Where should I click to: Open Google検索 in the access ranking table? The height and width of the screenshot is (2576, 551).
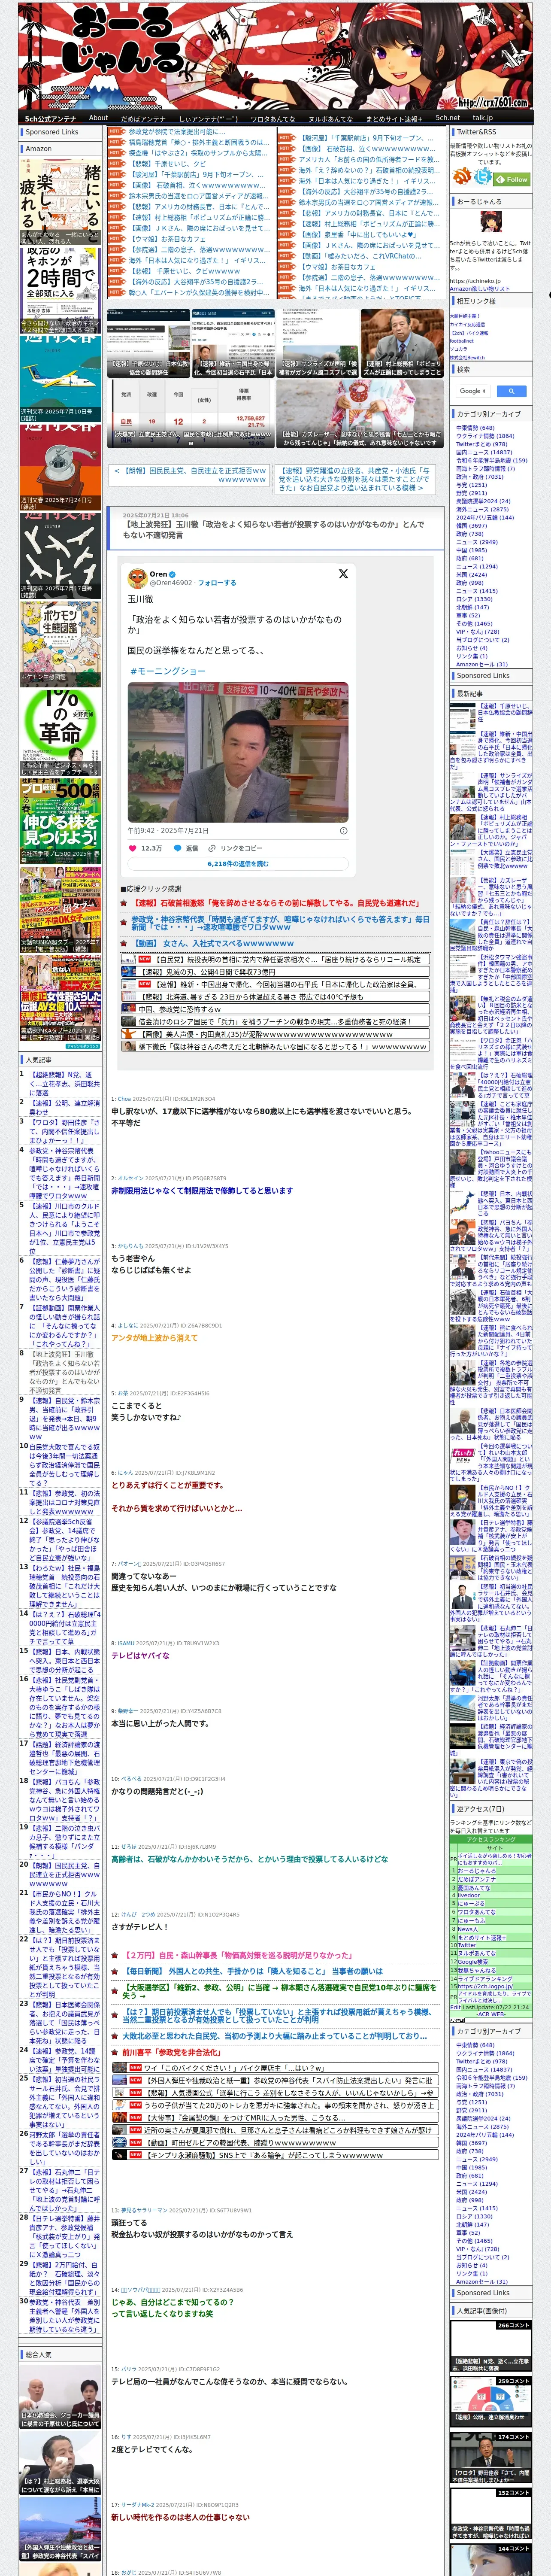[x=473, y=1962]
